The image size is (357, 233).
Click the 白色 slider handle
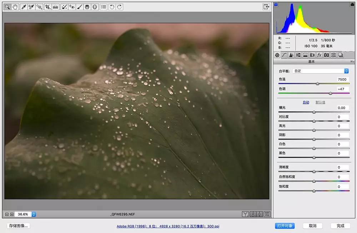[x=314, y=148]
